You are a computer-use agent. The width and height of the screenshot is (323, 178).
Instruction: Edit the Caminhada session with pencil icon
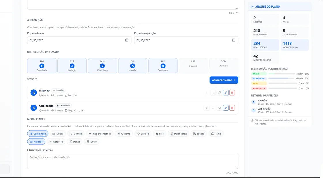[226, 108]
